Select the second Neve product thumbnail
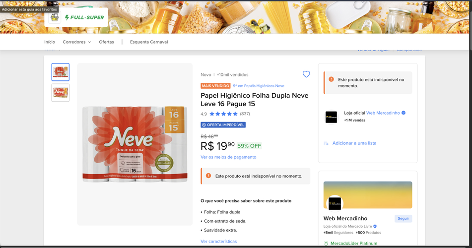Viewport: 472px width, 248px height. pos(61,92)
